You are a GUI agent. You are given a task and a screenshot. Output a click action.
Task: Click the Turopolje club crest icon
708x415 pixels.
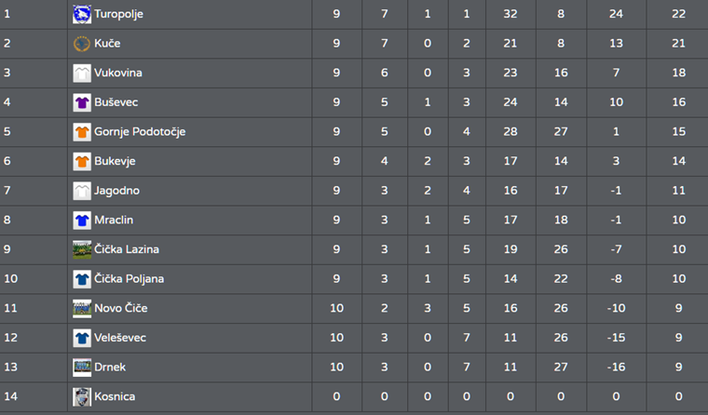[x=82, y=14]
